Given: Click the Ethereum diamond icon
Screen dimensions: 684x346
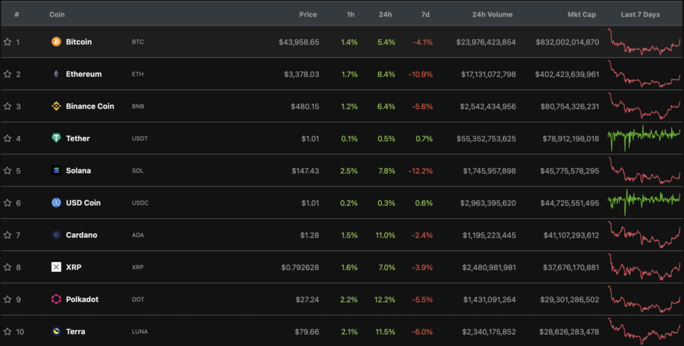Looking at the screenshot, I should (x=56, y=74).
